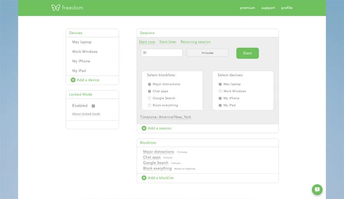Image resolution: width=344 pixels, height=199 pixels.
Task: Open the Major distractions blocklist entry
Action: point(158,152)
